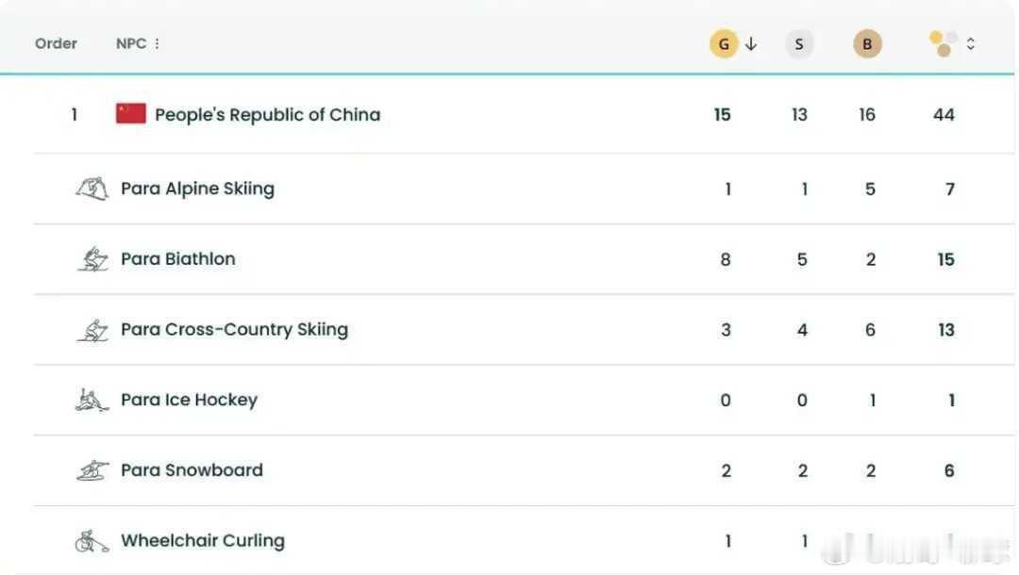1019x575 pixels.
Task: Toggle gold sort direction arrow
Action: pos(751,43)
